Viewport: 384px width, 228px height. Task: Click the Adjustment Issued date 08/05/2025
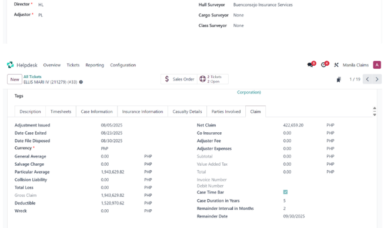tap(111, 125)
